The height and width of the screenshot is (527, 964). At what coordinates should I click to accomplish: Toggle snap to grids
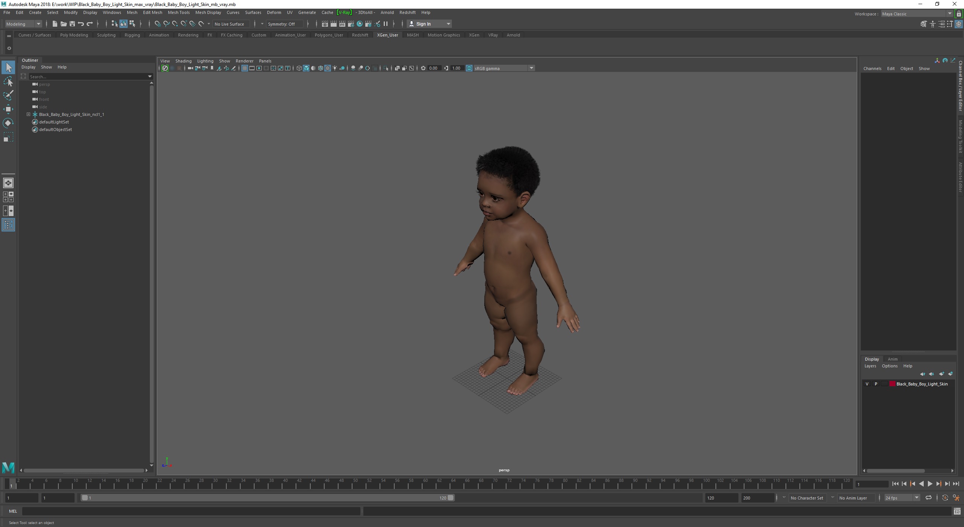[157, 24]
